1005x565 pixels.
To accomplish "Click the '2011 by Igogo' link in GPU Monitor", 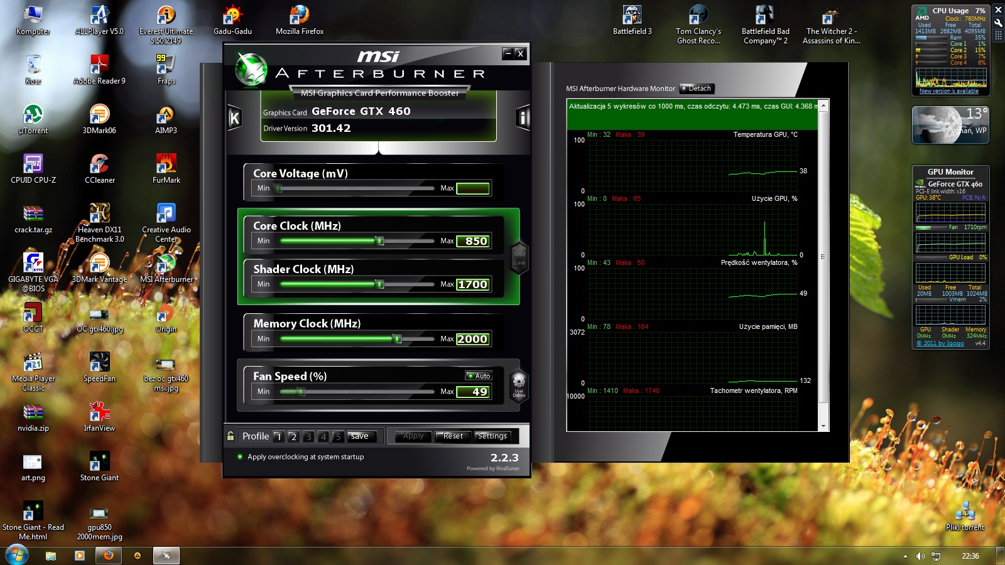I will pos(940,343).
